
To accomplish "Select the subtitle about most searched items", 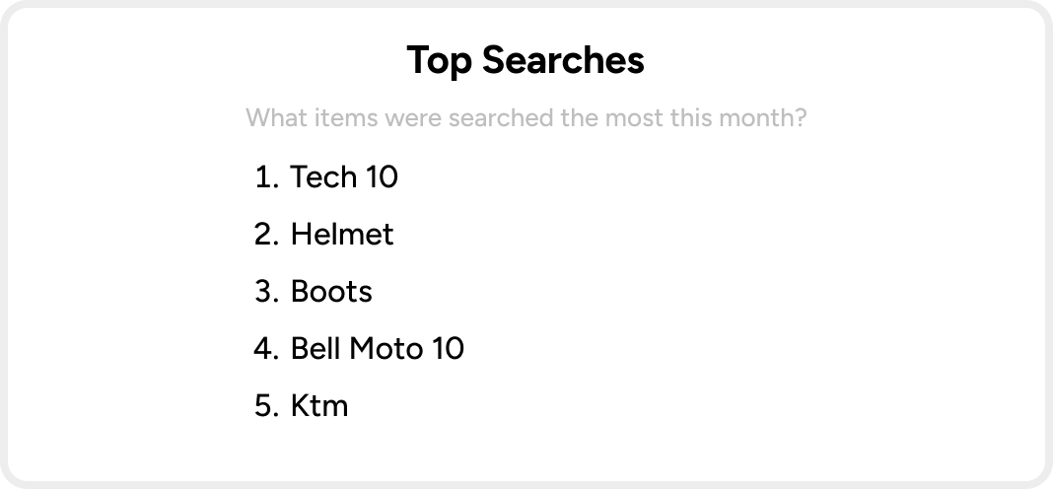I will click(526, 117).
